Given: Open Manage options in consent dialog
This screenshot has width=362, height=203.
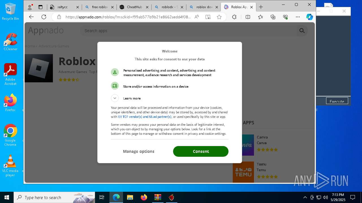Looking at the screenshot, I should tap(139, 151).
